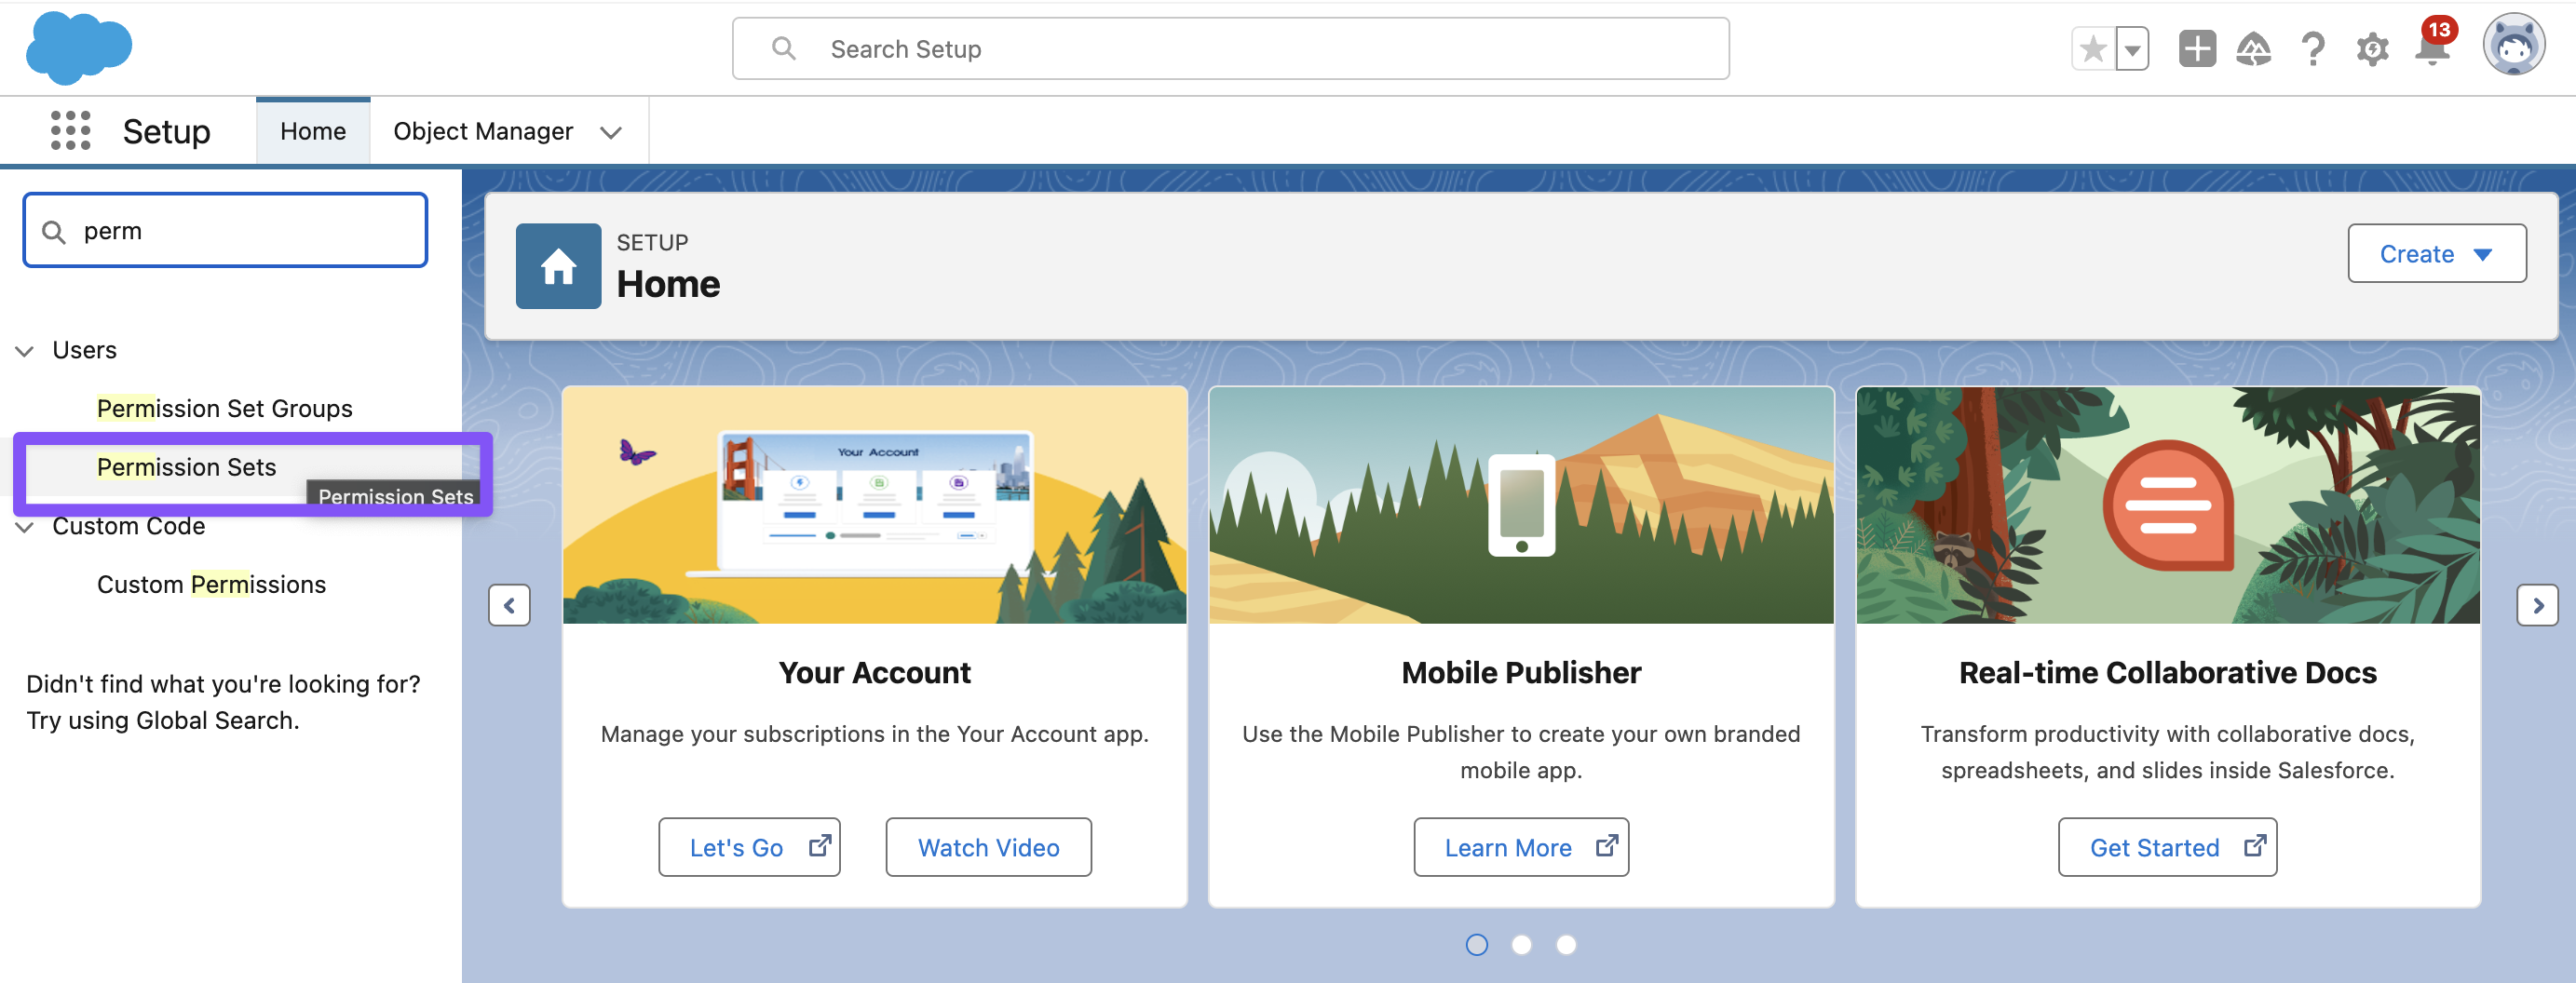Focus the Search Setup field
2576x983 pixels.
[1230, 49]
